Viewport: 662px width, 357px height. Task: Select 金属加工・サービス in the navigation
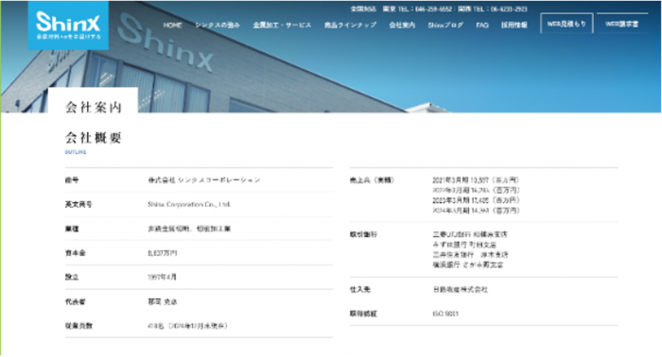282,25
